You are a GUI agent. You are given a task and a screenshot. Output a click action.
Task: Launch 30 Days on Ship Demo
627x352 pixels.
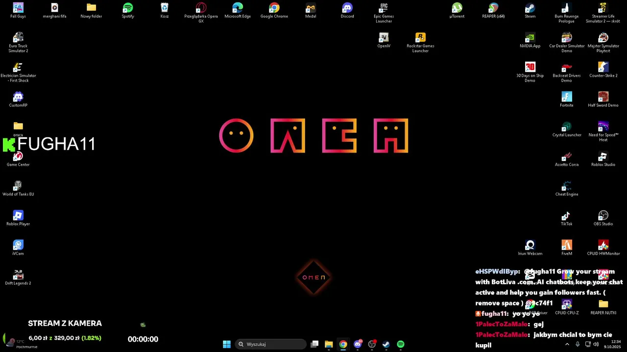[530, 72]
